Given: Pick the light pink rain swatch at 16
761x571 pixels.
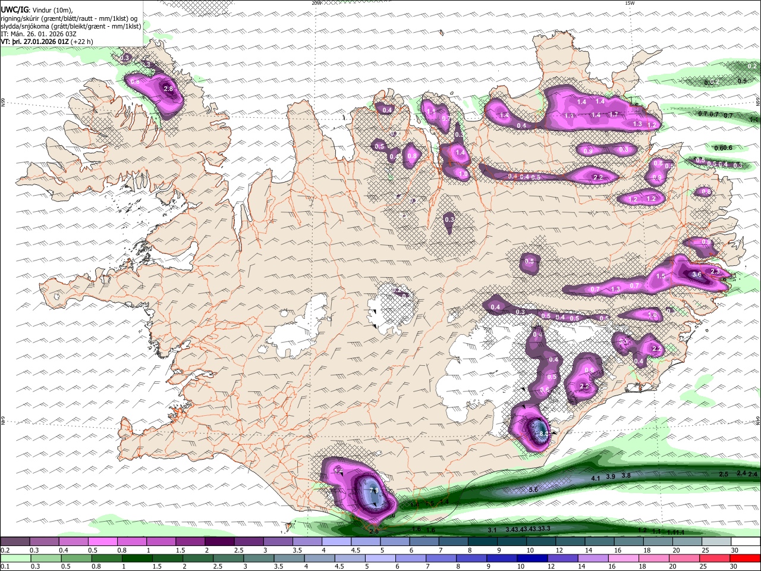Looking at the screenshot, I should pyautogui.click(x=623, y=558).
